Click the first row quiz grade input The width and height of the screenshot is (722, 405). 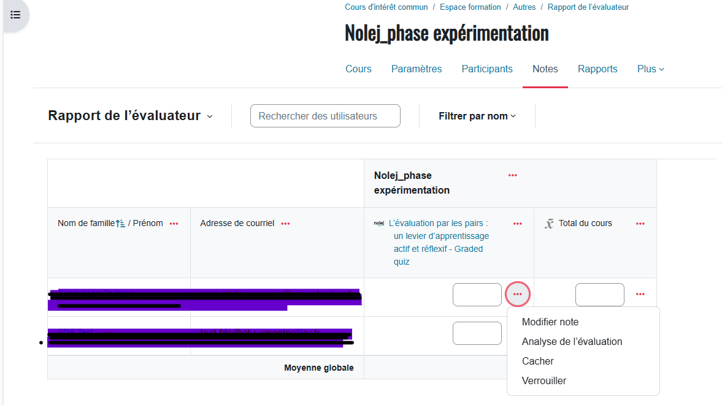[477, 295]
